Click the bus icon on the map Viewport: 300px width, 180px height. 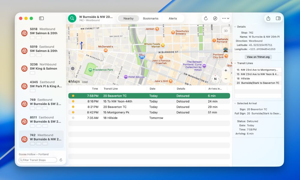click(226, 50)
